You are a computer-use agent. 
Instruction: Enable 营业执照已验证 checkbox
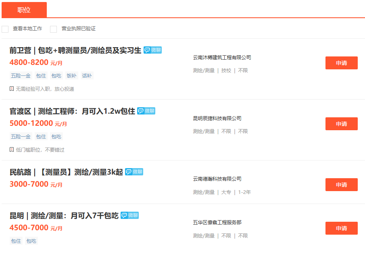(53, 29)
